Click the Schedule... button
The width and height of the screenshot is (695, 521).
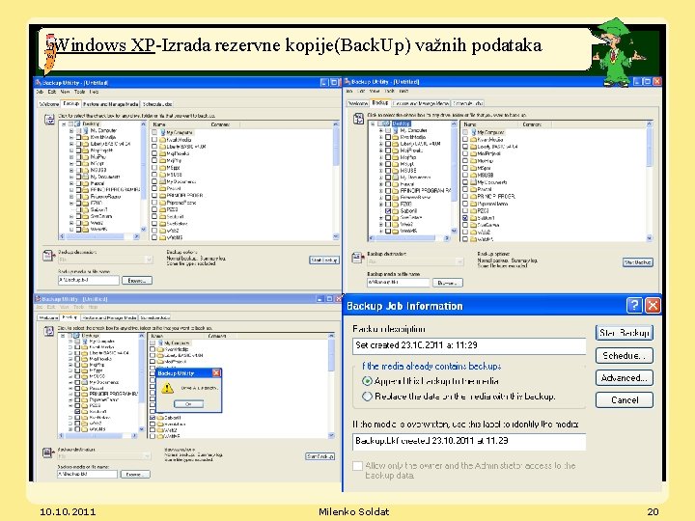(x=625, y=355)
